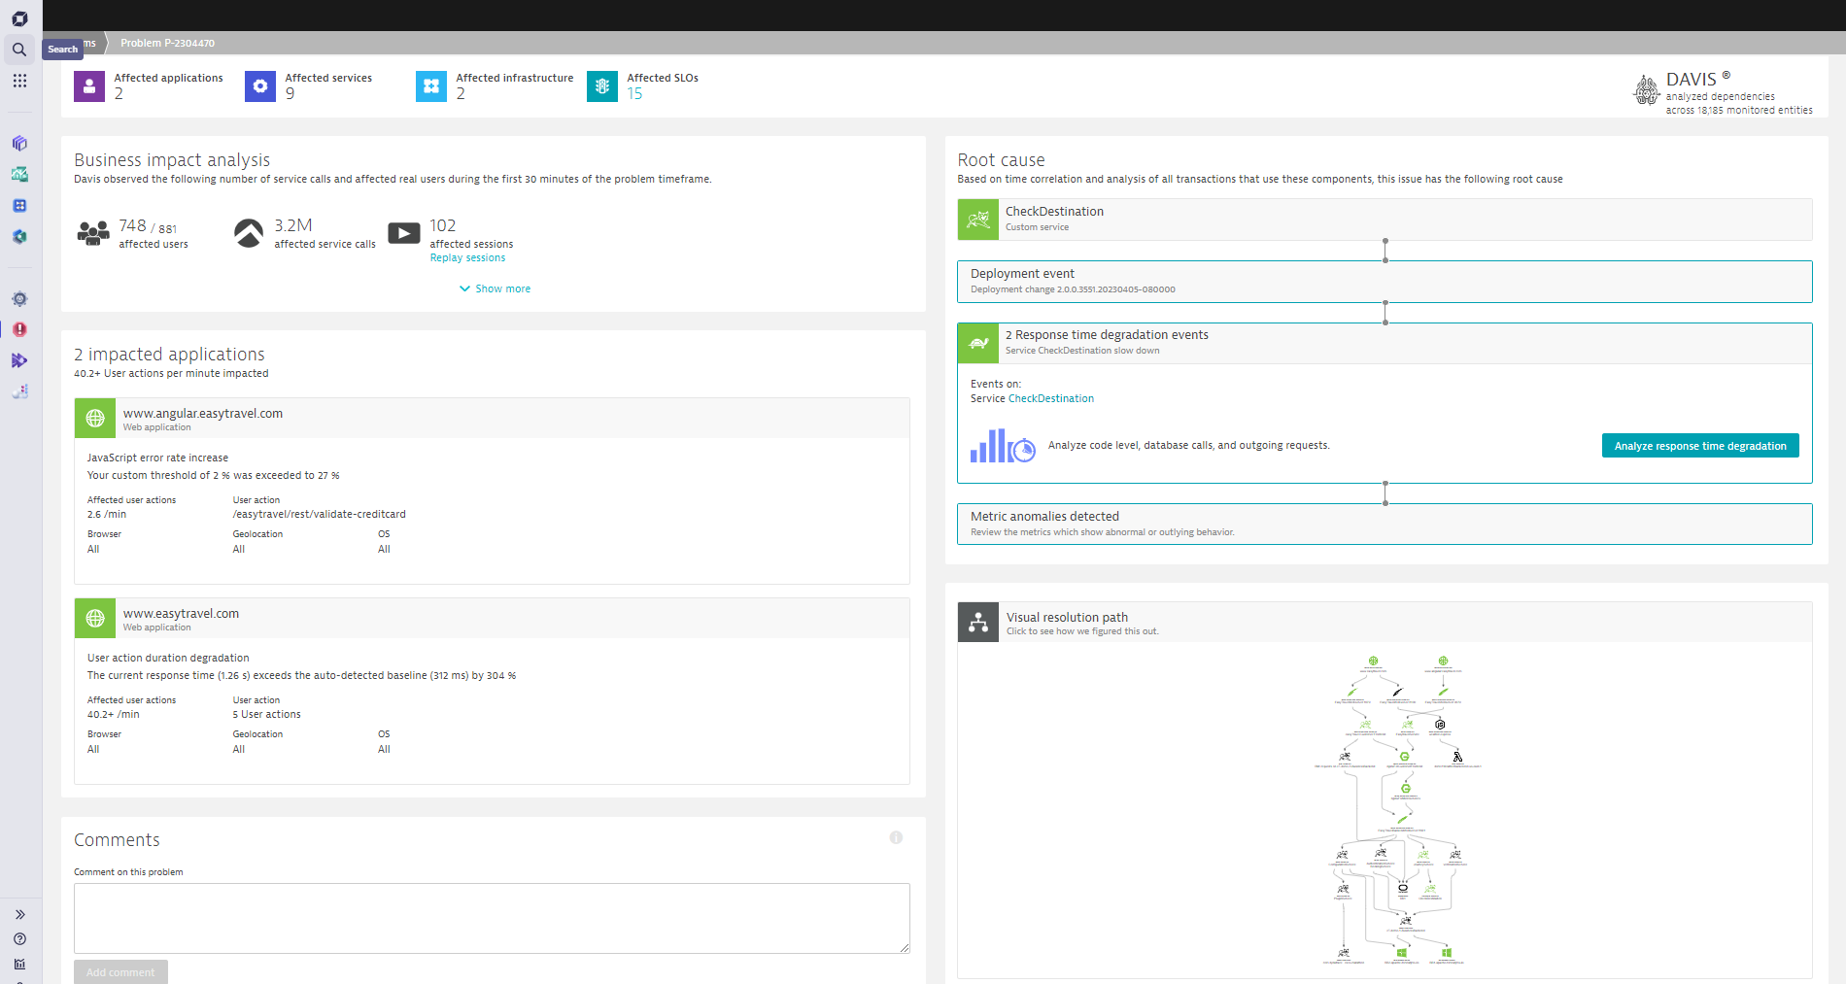Click the Affected infrastructure icon
The height and width of the screenshot is (984, 1846).
(431, 86)
